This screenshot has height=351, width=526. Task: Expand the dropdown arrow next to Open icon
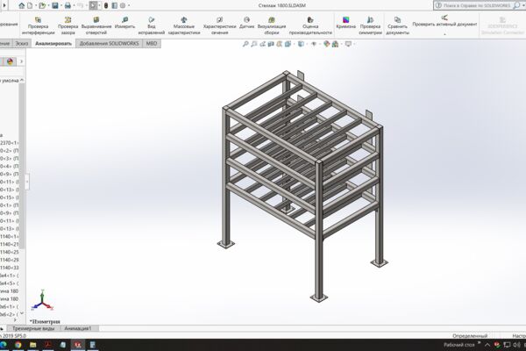(48, 6)
